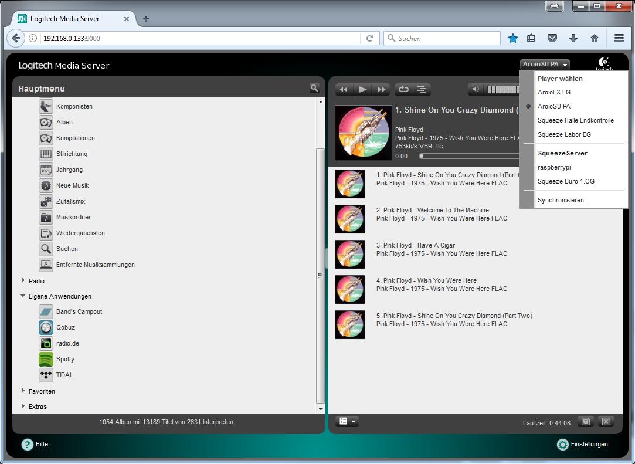Click the browser home icon
This screenshot has height=464, width=635.
(594, 38)
